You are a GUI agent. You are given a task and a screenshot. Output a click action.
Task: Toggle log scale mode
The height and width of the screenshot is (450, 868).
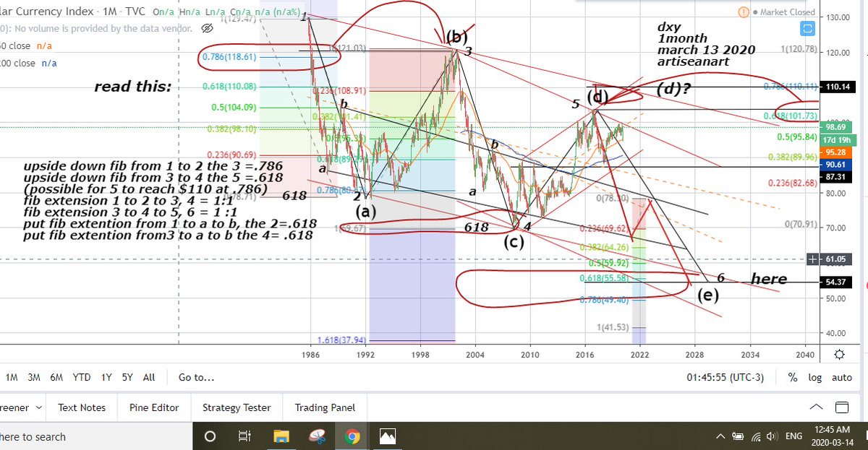pos(814,377)
